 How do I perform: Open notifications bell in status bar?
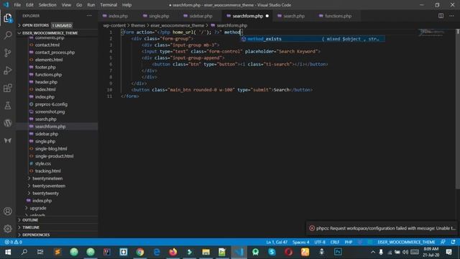pyautogui.click(x=454, y=242)
